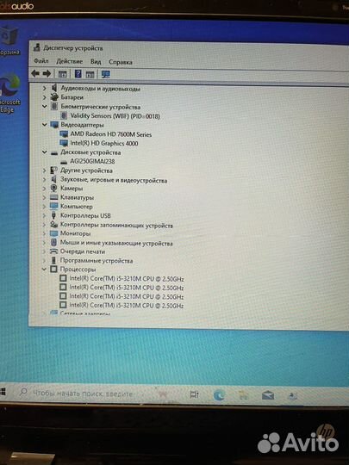Click the Видеоадаптеры display adapter icon

point(54,125)
